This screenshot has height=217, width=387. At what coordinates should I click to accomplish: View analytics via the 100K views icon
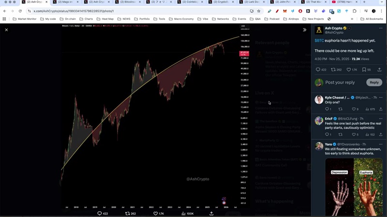183,213
